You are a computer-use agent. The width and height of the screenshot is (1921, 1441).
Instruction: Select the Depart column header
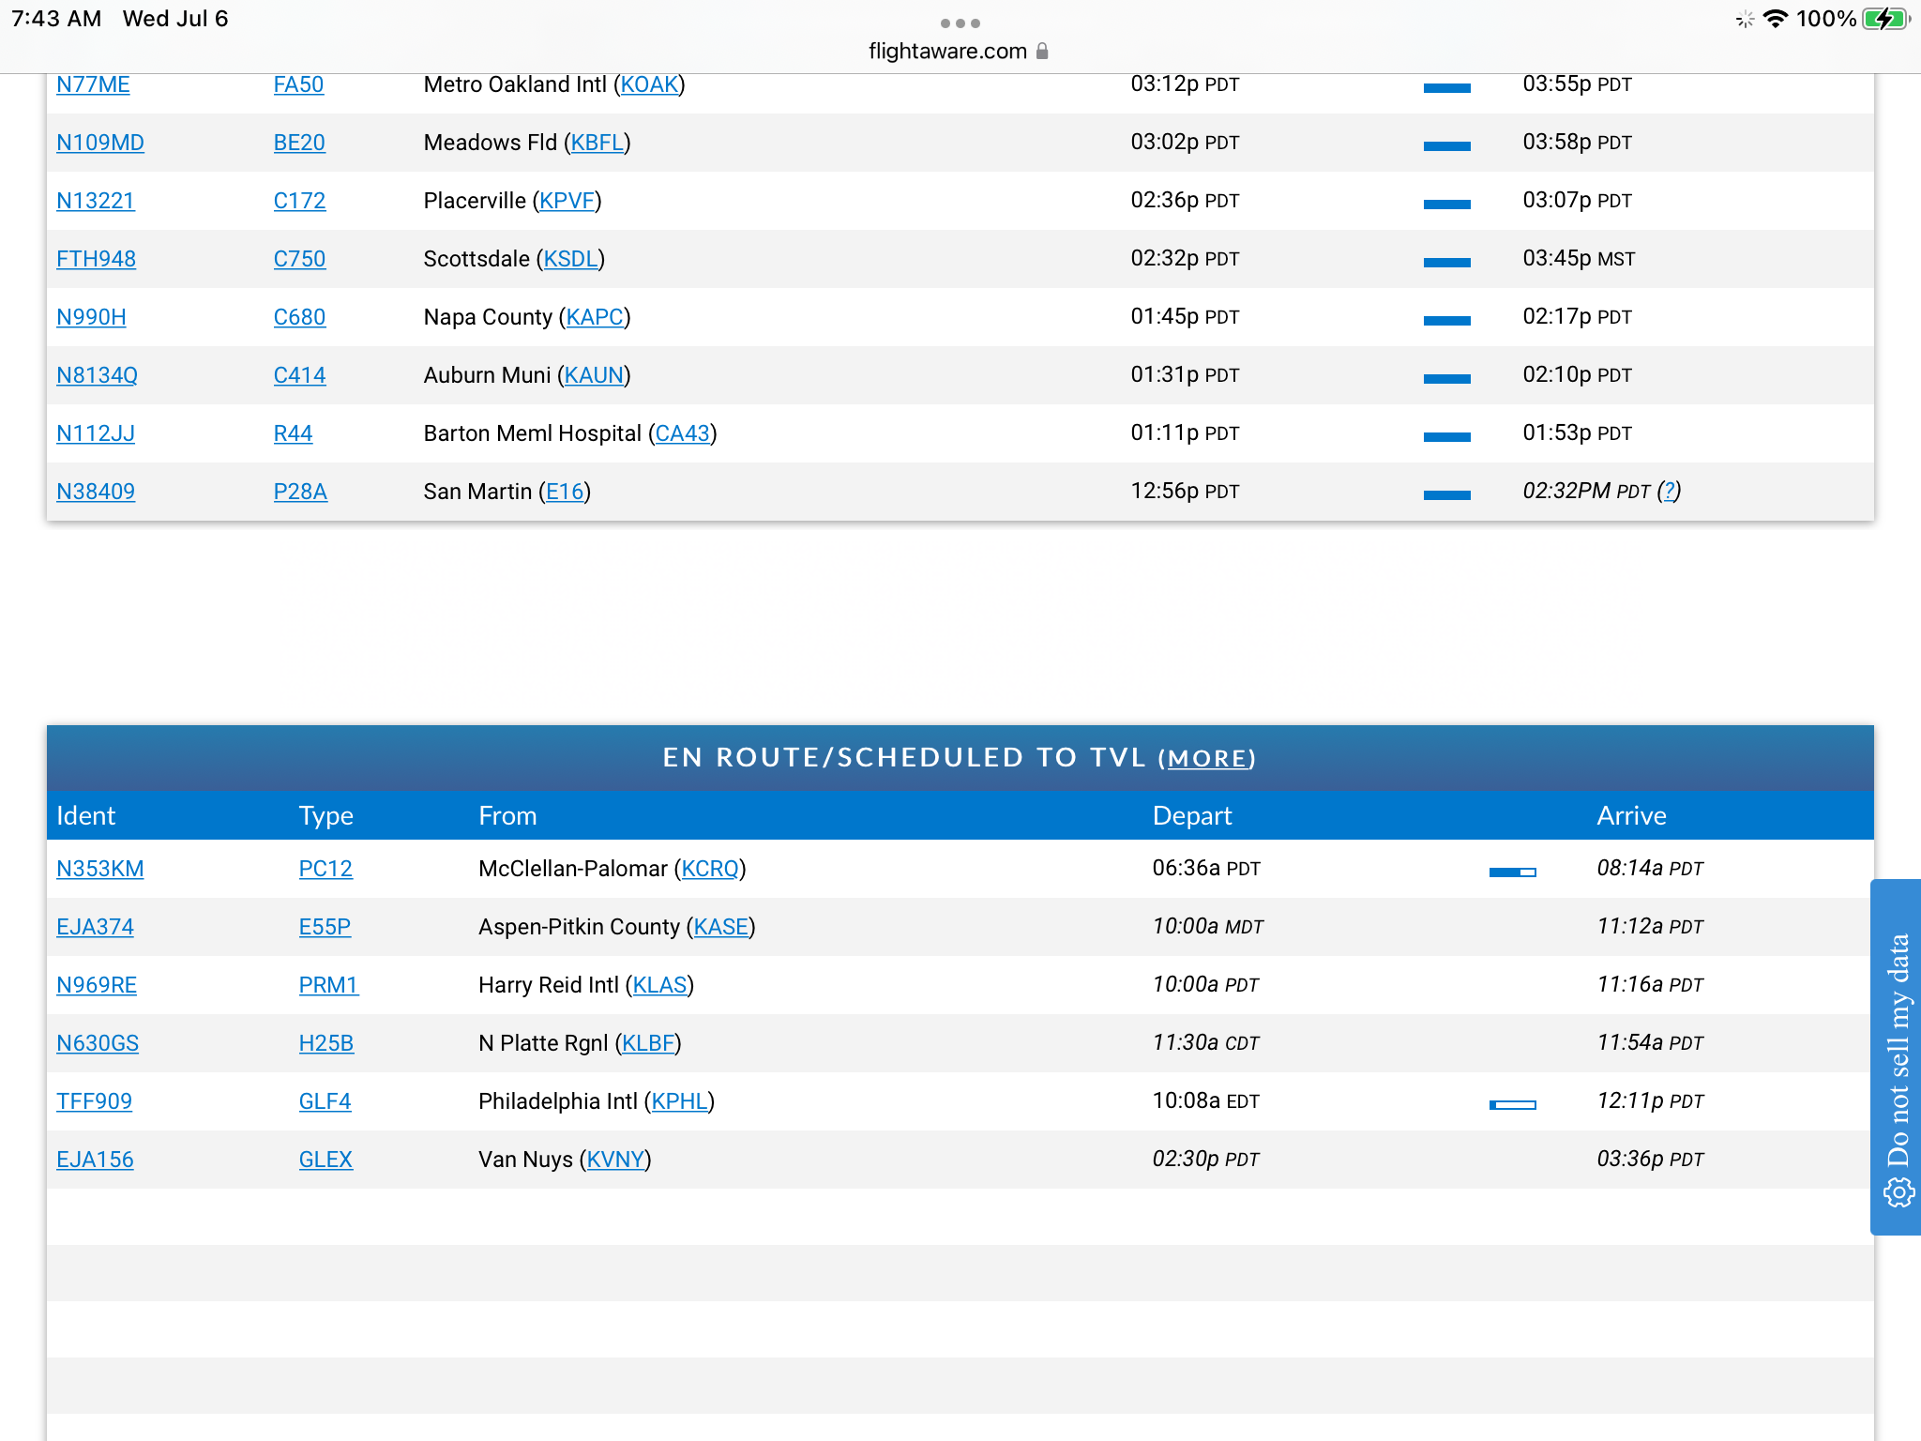point(1191,815)
